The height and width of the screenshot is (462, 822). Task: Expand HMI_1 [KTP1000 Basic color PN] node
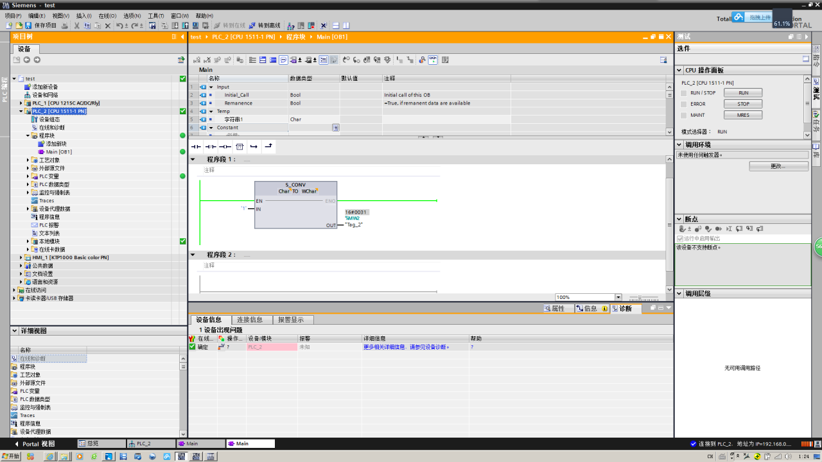coord(21,257)
